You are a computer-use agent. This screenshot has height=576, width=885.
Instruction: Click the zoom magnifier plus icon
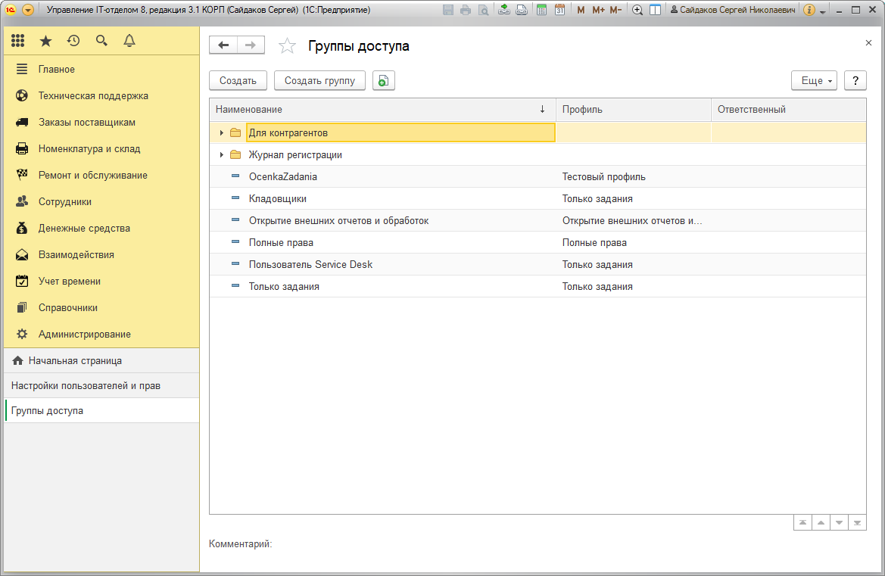click(x=637, y=10)
